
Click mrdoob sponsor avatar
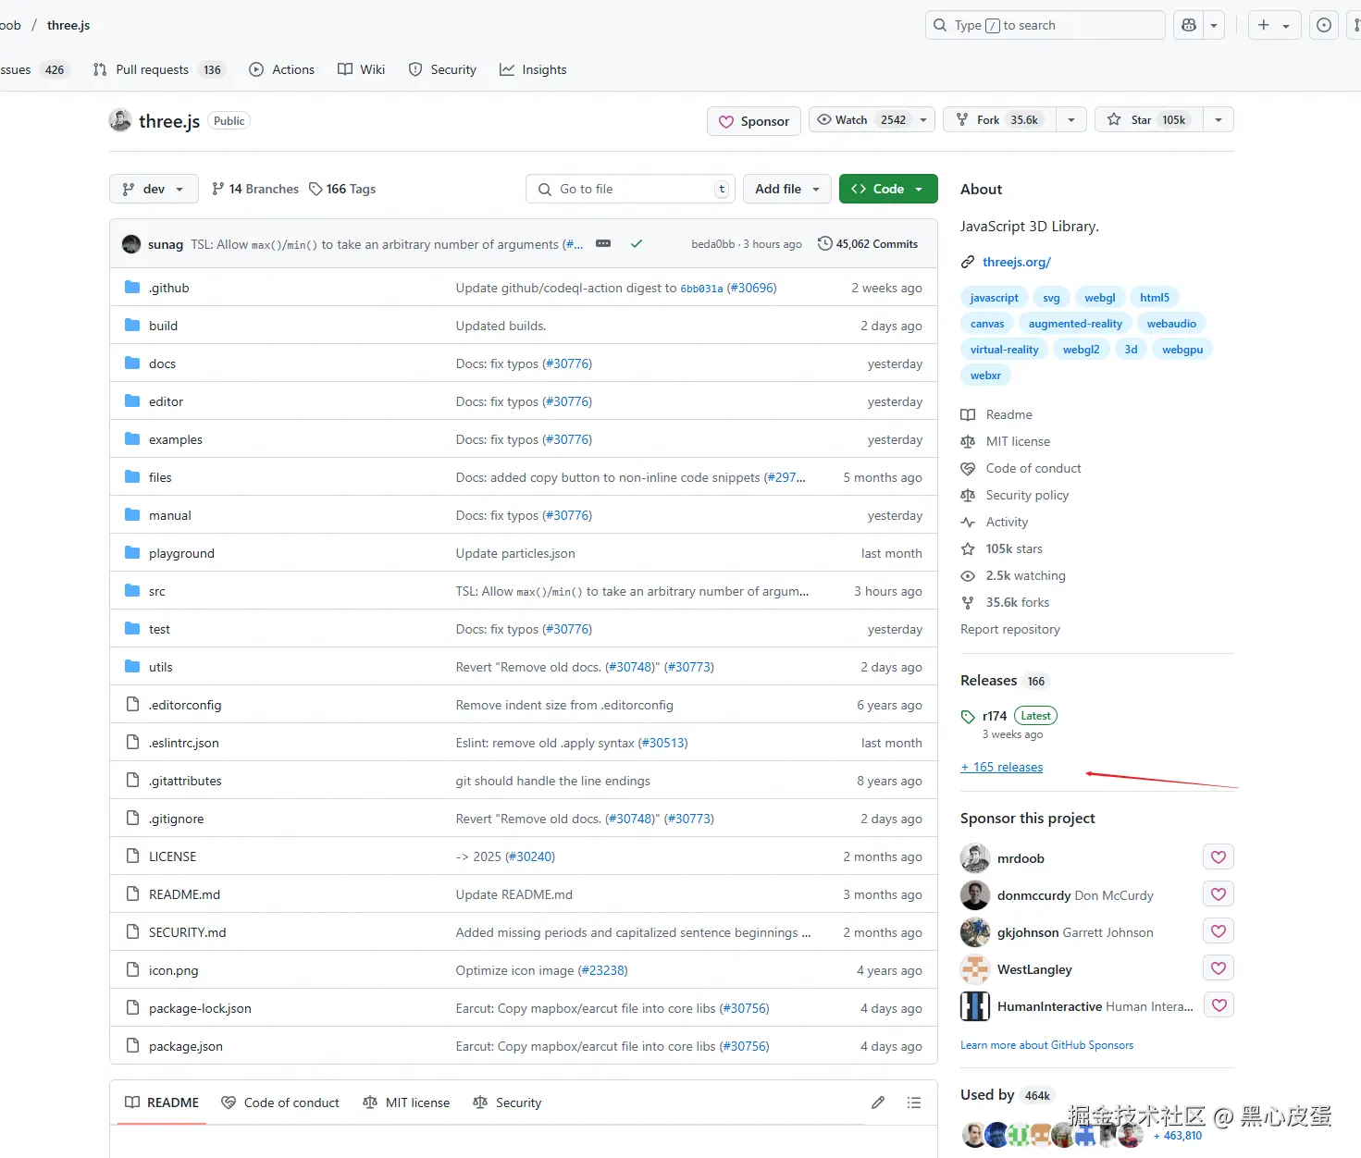tap(975, 858)
